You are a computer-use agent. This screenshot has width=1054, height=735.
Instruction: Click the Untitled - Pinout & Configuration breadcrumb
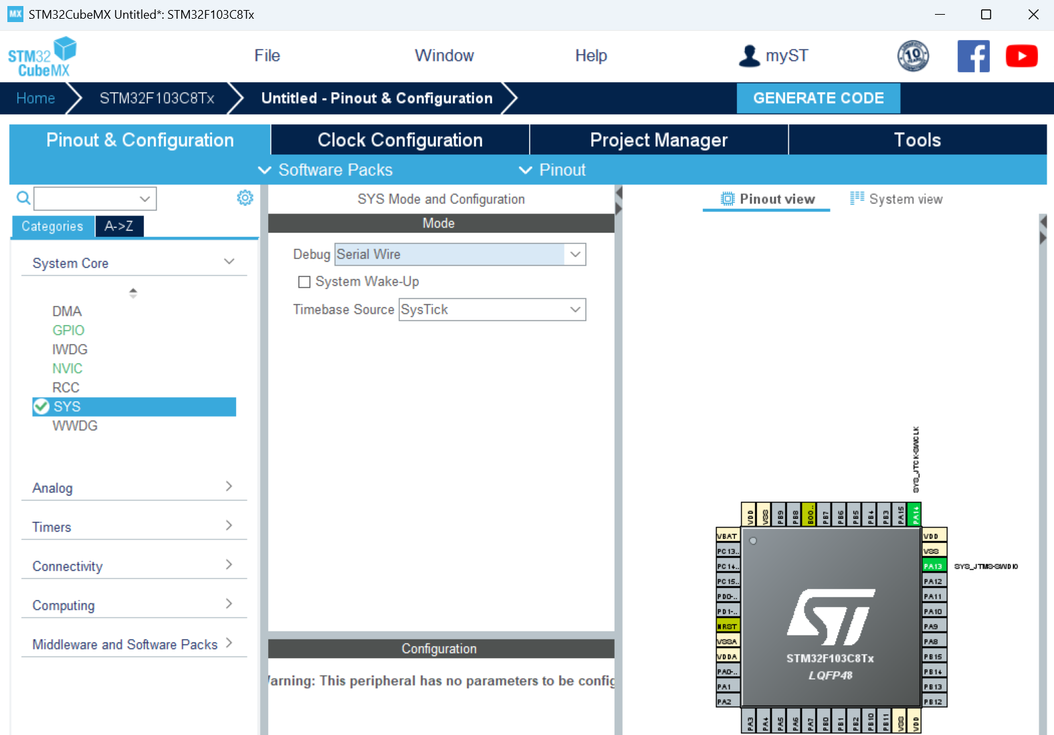coord(377,98)
